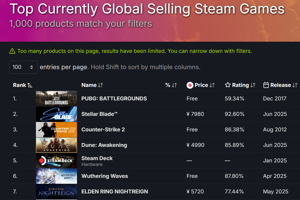Click the Price column sort arrows
The image size is (300, 200).
click(212, 85)
